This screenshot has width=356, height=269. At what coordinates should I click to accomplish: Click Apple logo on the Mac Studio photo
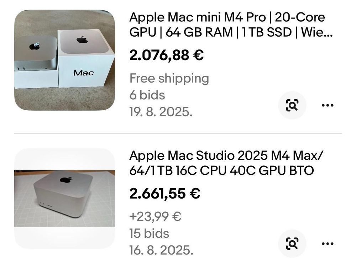coord(66,180)
